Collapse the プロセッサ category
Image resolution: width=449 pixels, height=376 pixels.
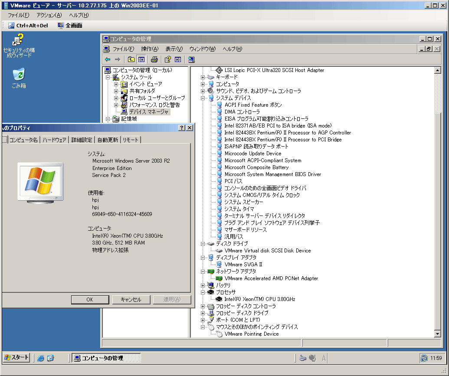203,292
